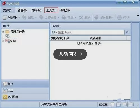140x108 pixels.
Task: Open the 工具(T) menu
Action: [x=51, y=10]
